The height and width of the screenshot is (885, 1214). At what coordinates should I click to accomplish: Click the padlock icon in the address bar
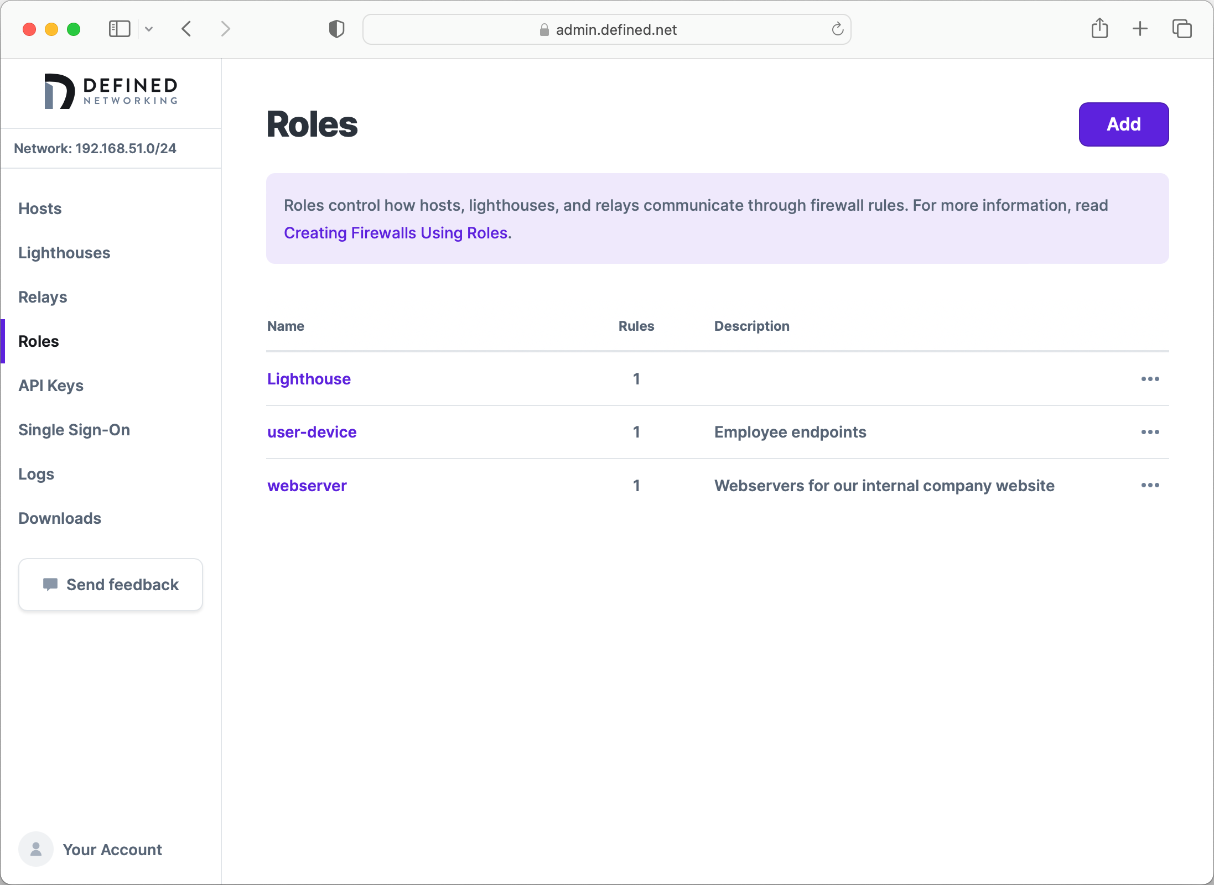click(x=544, y=30)
